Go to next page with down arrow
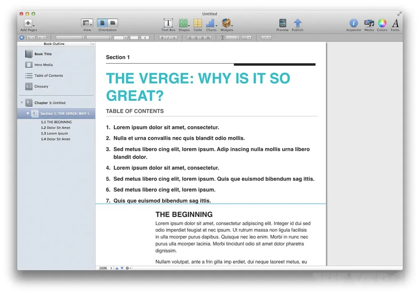This screenshot has width=420, height=294. point(122,268)
